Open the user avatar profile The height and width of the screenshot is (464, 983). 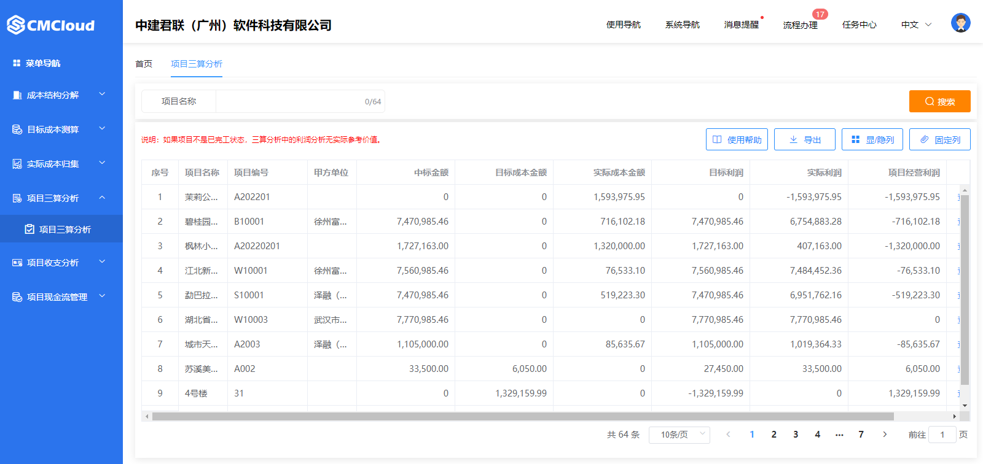coord(960,23)
